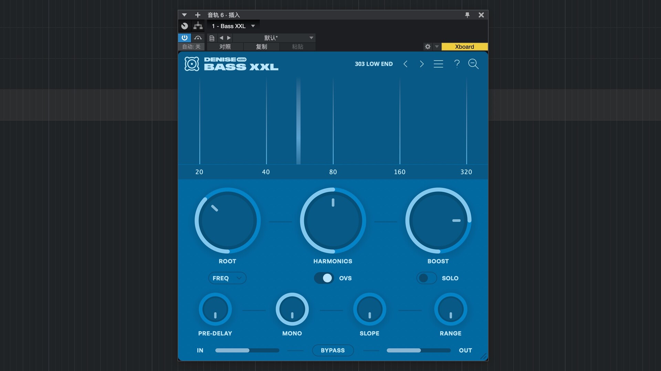Click the yellow Xboard button

[464, 47]
